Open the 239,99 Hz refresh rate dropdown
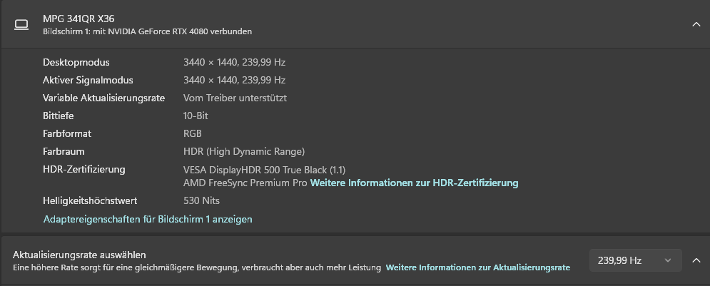 635,260
